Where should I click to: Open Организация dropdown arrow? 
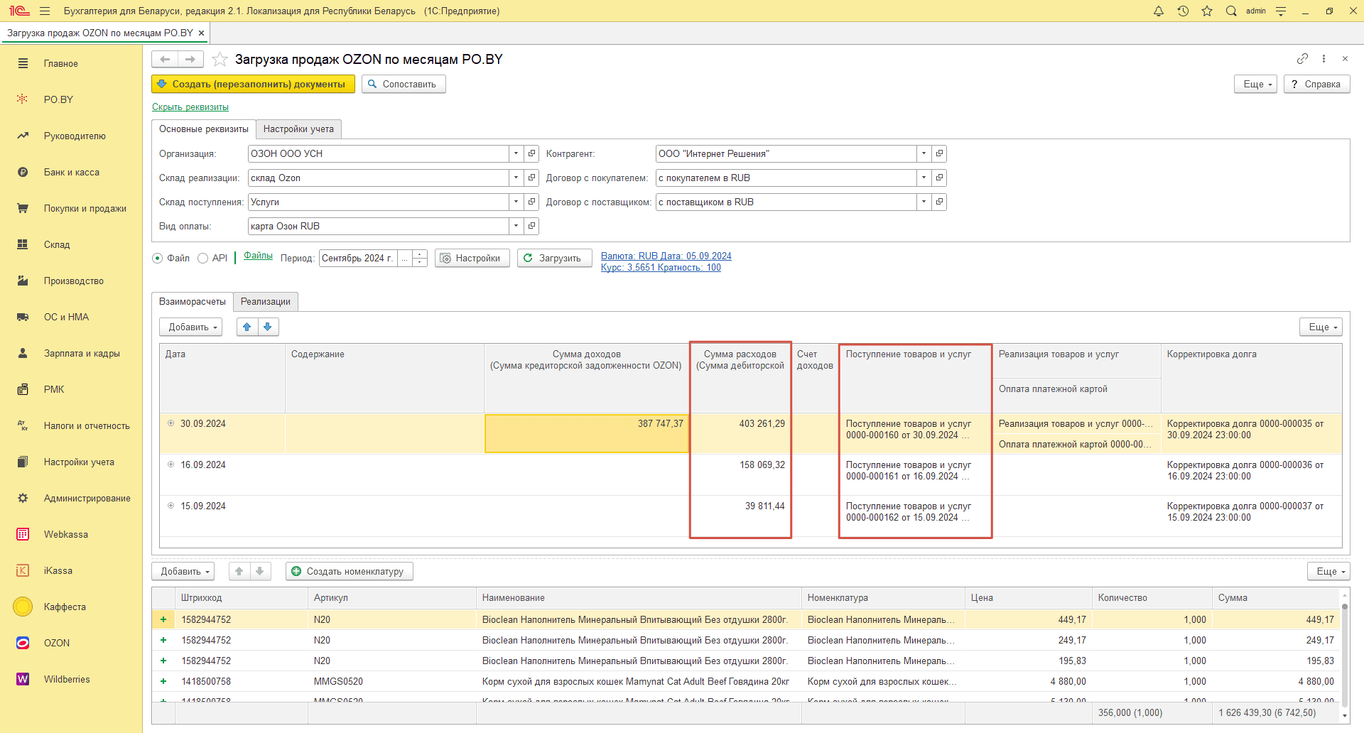tap(516, 153)
